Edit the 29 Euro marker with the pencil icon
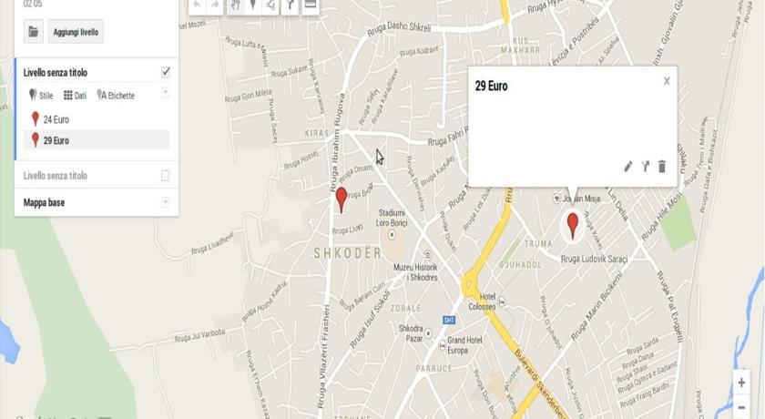765x419 pixels. point(627,167)
